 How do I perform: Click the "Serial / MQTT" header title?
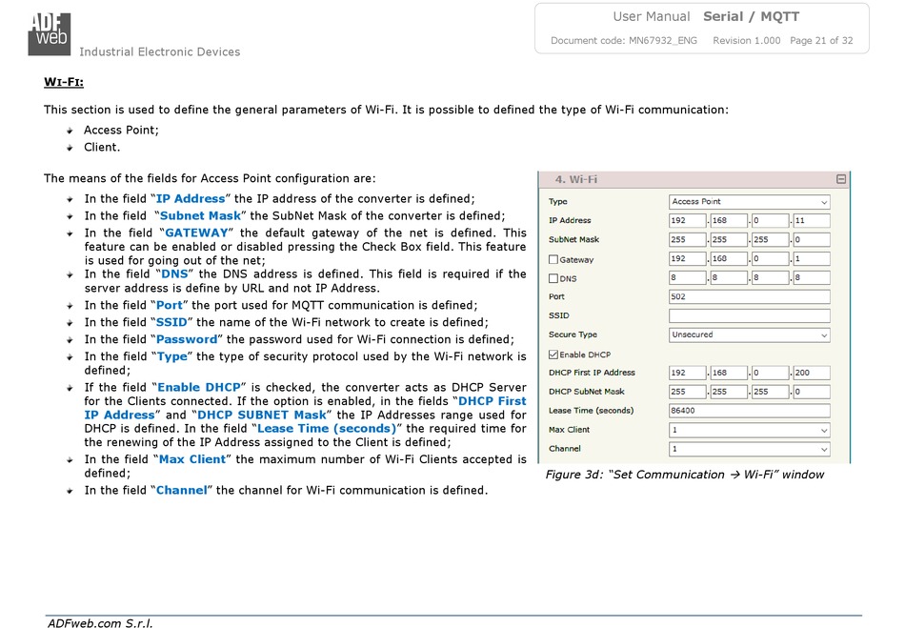click(751, 16)
